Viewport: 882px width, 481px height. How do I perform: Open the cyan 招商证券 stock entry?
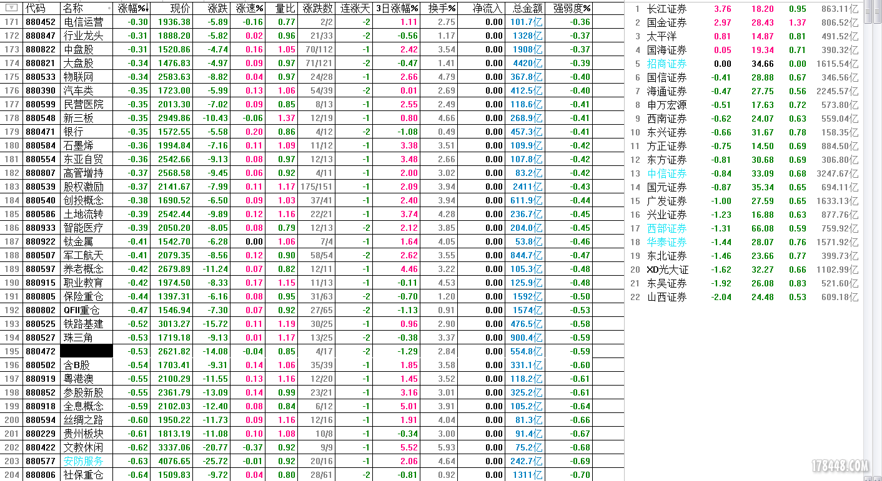[x=666, y=64]
